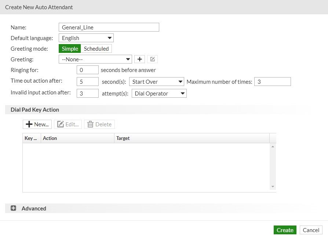Expand the Advanced section plus icon

[x=14, y=208]
